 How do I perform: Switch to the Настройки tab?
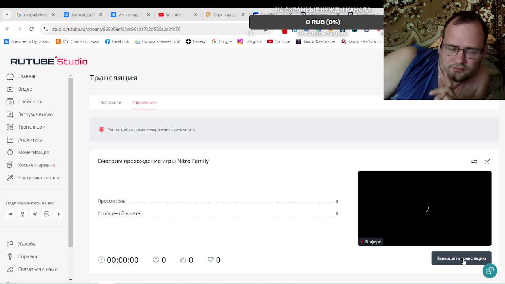click(x=110, y=102)
